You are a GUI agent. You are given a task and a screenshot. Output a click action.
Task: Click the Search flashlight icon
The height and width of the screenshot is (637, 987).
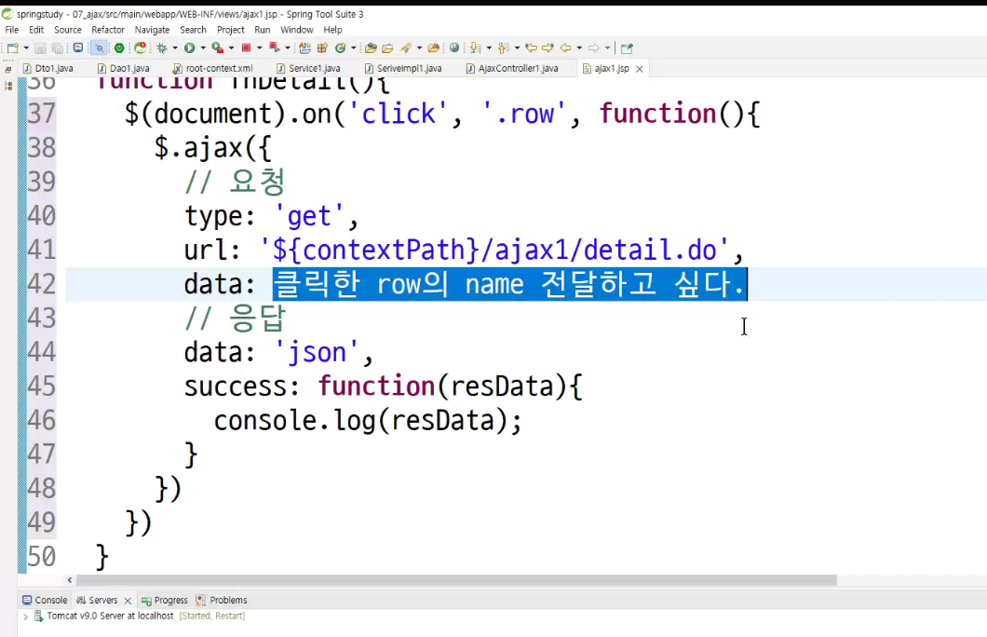click(x=406, y=47)
